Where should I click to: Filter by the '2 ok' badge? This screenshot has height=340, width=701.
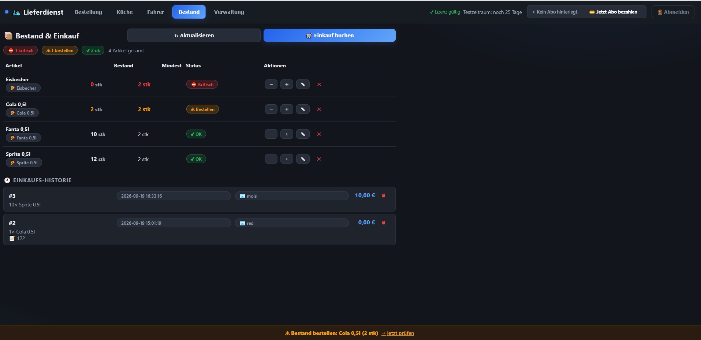(x=93, y=51)
